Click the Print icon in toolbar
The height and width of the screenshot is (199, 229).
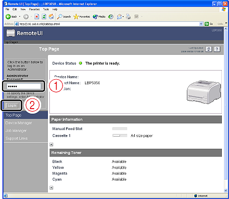[128, 17]
